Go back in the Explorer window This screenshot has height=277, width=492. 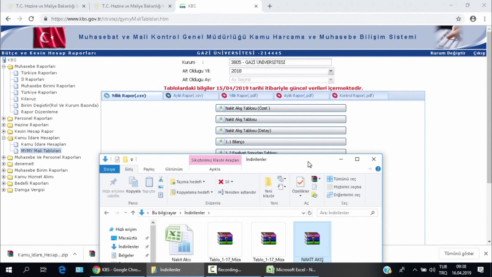106,213
